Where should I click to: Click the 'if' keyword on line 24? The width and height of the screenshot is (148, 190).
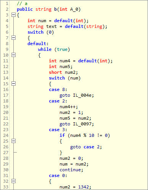pos(62,135)
